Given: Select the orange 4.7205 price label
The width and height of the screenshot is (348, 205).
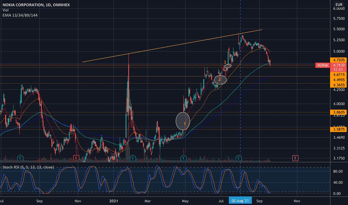Looking at the screenshot, I should click(339, 60).
